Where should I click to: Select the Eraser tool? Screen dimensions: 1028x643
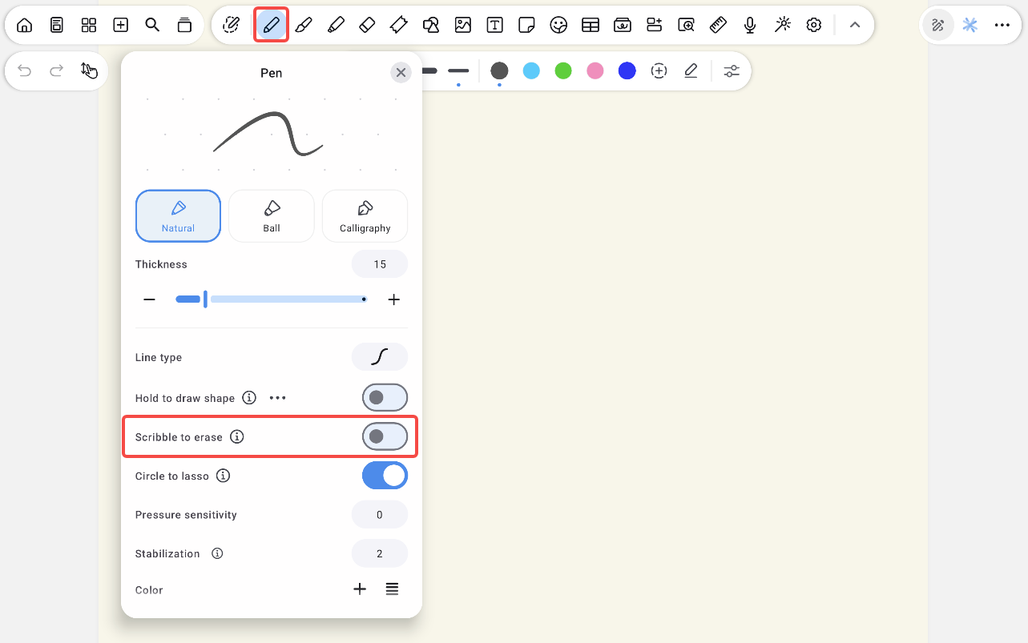point(367,25)
